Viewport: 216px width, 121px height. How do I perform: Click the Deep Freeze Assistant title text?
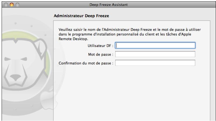[109, 5]
